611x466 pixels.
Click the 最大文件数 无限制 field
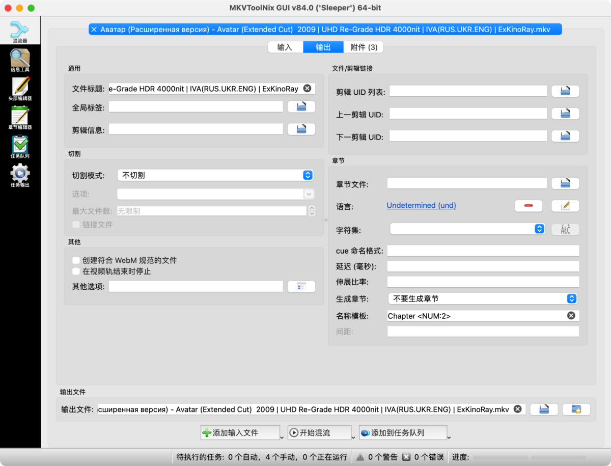pyautogui.click(x=212, y=210)
